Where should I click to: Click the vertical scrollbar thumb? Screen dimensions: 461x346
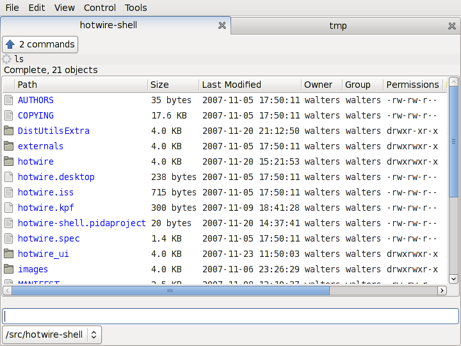[453, 142]
